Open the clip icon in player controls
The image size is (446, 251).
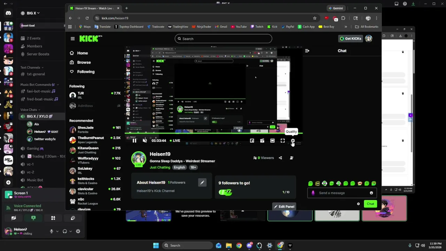click(x=262, y=140)
